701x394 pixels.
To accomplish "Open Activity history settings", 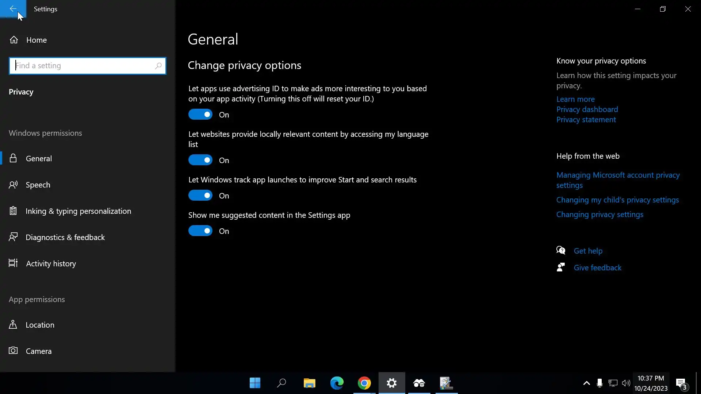I will pos(51,264).
